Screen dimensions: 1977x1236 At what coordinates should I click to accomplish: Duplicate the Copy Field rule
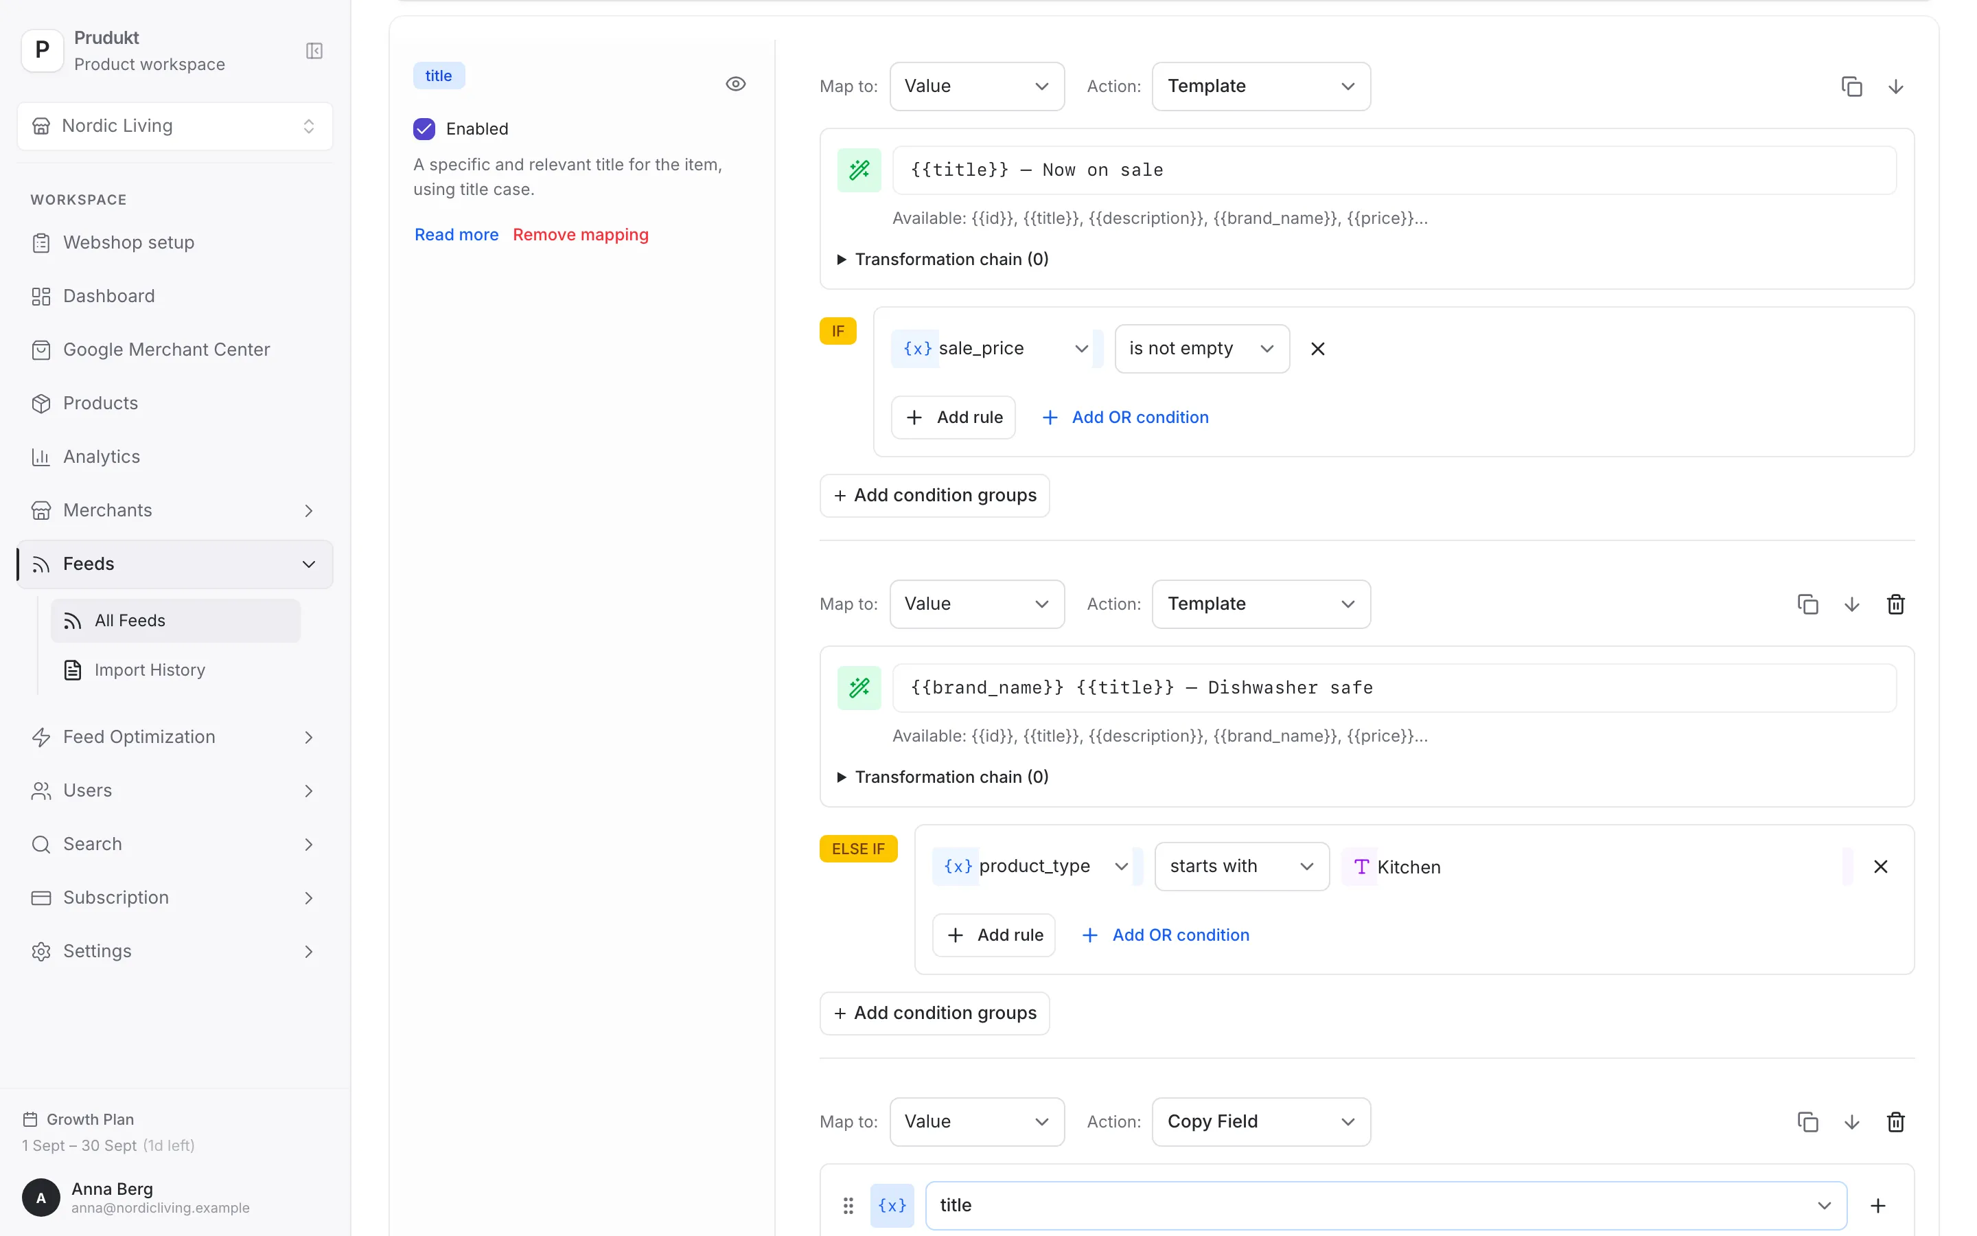1807,1121
